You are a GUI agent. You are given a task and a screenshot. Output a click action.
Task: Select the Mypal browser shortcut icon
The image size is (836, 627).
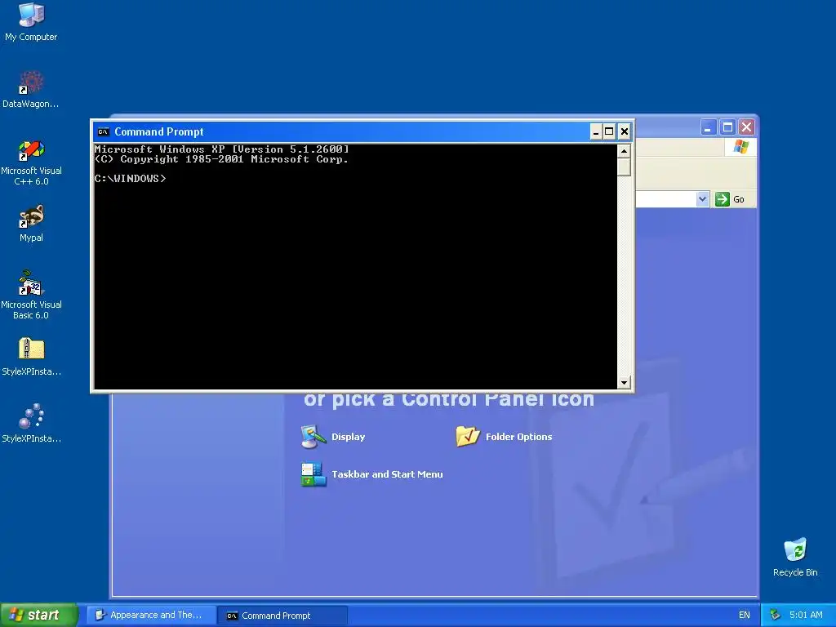coord(31,216)
